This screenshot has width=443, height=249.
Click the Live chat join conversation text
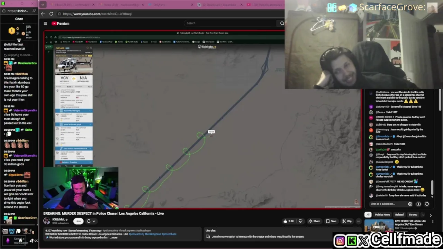click(258, 237)
